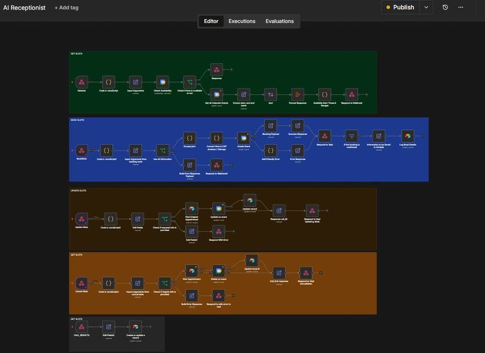
Task: Select the Sort node in Get Slots
Action: [271, 95]
